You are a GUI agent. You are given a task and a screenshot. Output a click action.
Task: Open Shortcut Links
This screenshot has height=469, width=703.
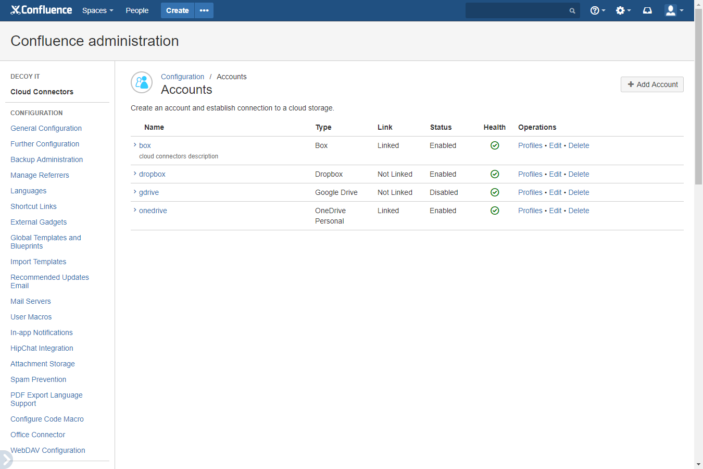pos(33,206)
